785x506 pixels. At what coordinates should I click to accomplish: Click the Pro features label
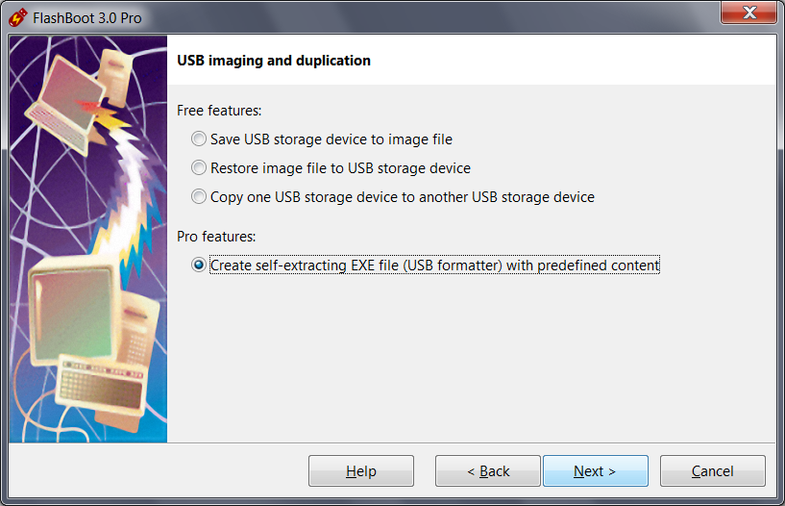[x=216, y=236]
